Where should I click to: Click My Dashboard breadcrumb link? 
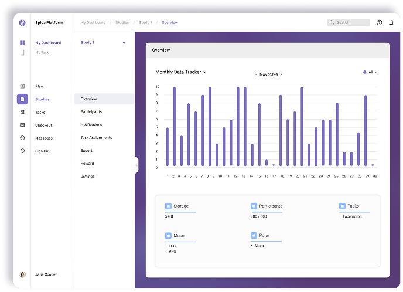click(93, 23)
